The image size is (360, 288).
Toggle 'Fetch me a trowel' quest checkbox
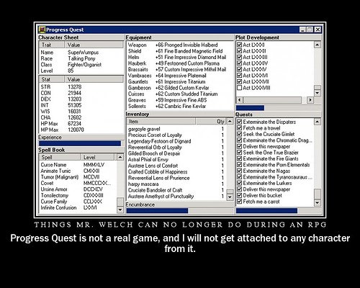(239, 128)
